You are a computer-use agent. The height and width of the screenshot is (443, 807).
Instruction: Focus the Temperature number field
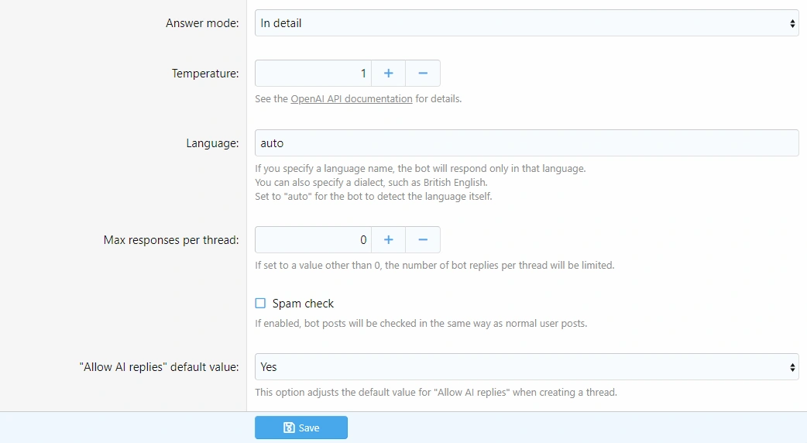[x=313, y=74]
